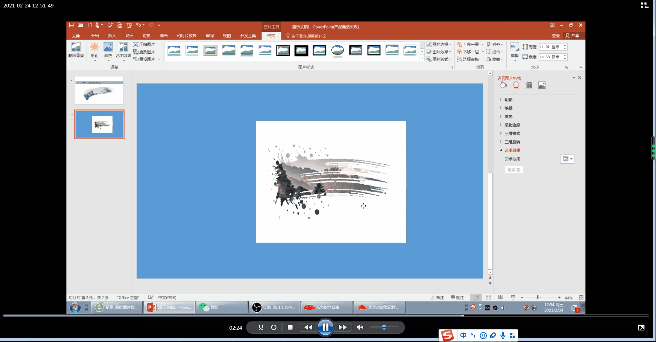Switch to the 视图 (View) tab
The image size is (656, 342).
[x=227, y=36]
